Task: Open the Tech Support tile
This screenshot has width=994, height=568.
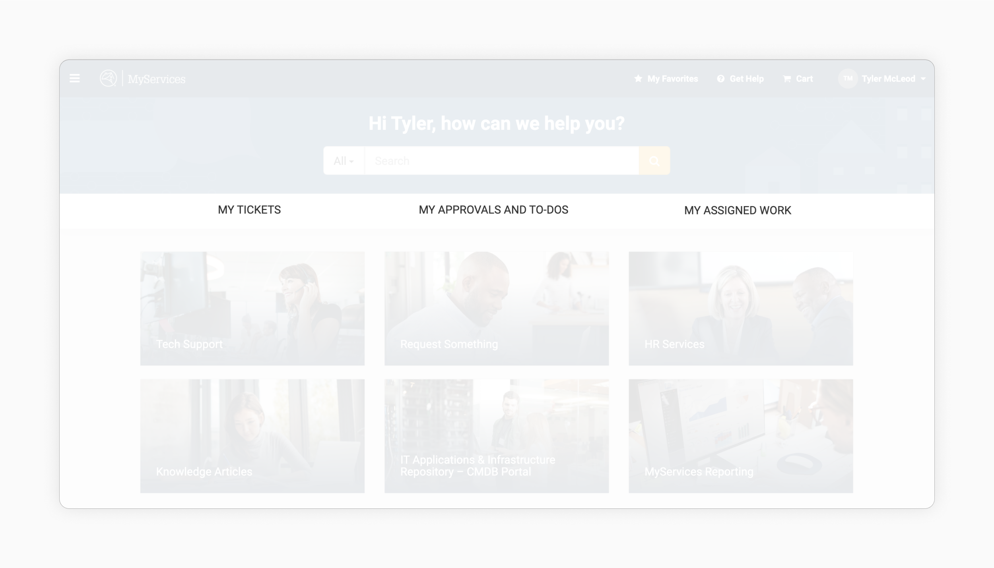Action: (252, 308)
